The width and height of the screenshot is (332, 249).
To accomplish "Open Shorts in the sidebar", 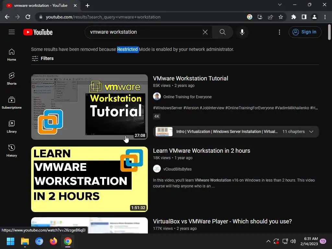I will click(x=12, y=78).
